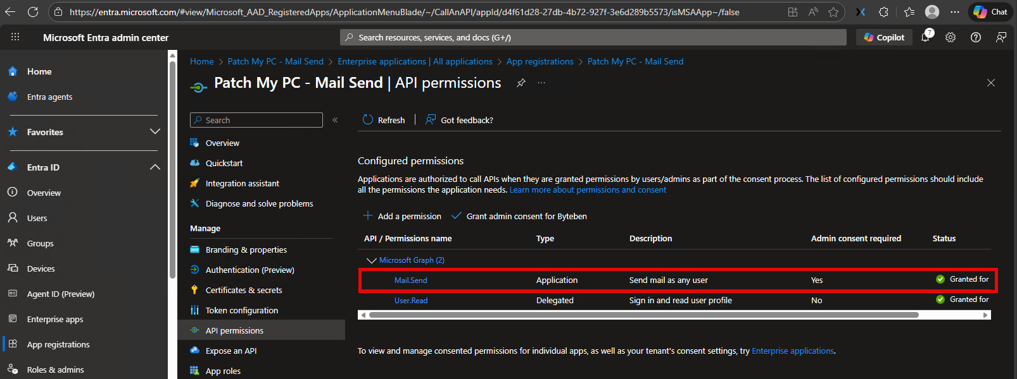This screenshot has height=379, width=1017.
Task: Click the browser address bar URL
Action: click(x=404, y=12)
